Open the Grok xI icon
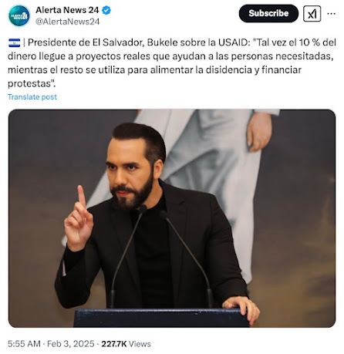The width and height of the screenshot is (344, 354). tap(312, 13)
